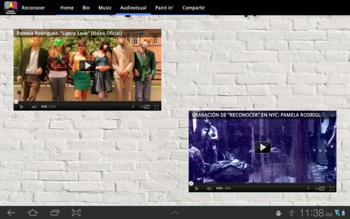Switch to the Compartir tab
The image size is (350, 219).
pyautogui.click(x=194, y=8)
